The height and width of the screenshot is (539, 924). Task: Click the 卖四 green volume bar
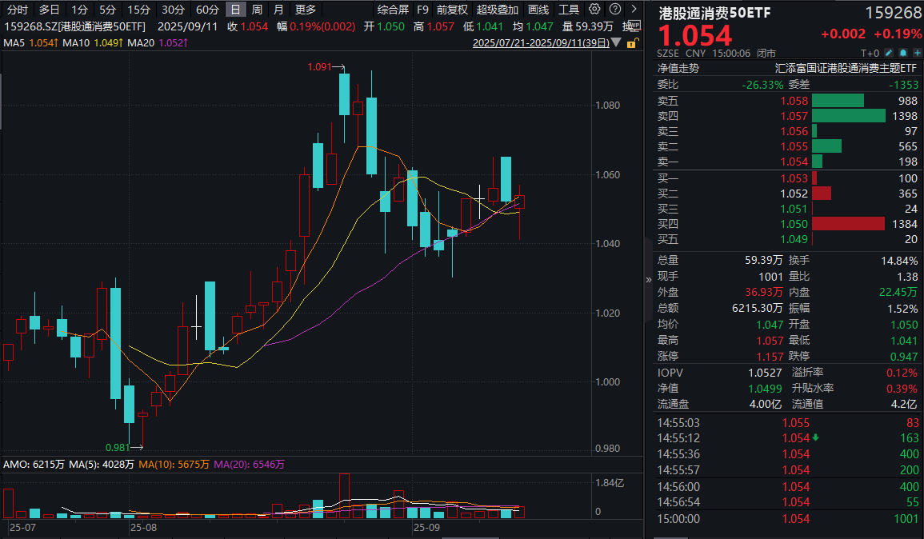(850, 116)
